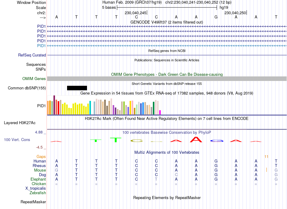287x209 pixels.
Task: Click the faded T in Elephant alignment row
Action: [x=156, y=179]
